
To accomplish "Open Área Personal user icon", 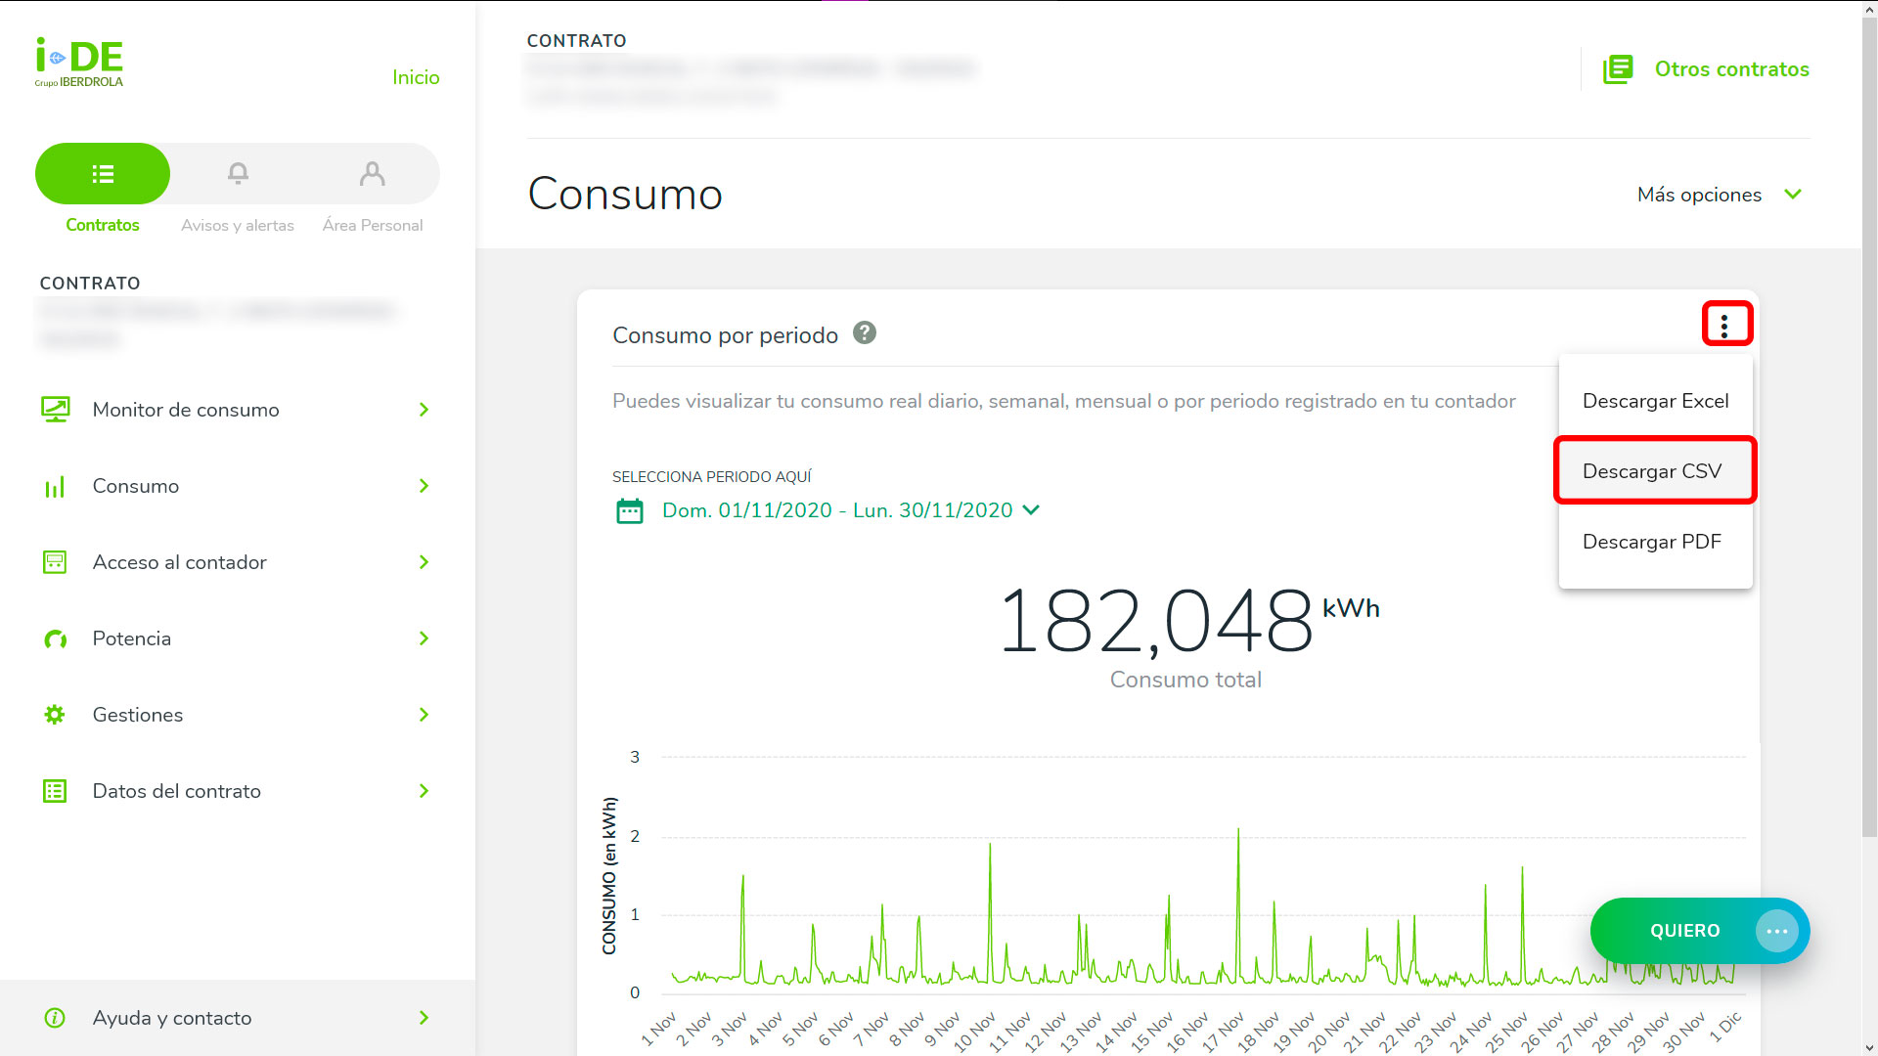I will (x=372, y=174).
